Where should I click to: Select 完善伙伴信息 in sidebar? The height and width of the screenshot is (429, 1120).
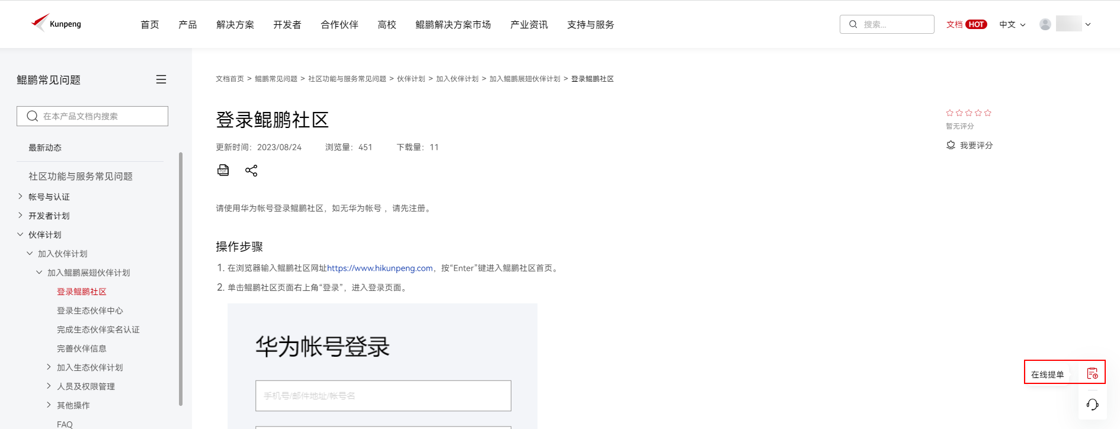[82, 348]
